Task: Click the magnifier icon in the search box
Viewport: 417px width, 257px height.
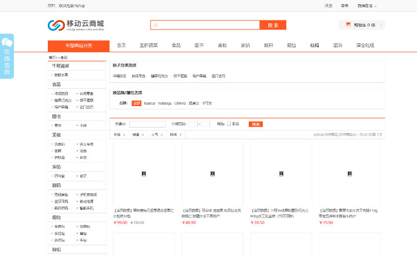Action: point(156,25)
